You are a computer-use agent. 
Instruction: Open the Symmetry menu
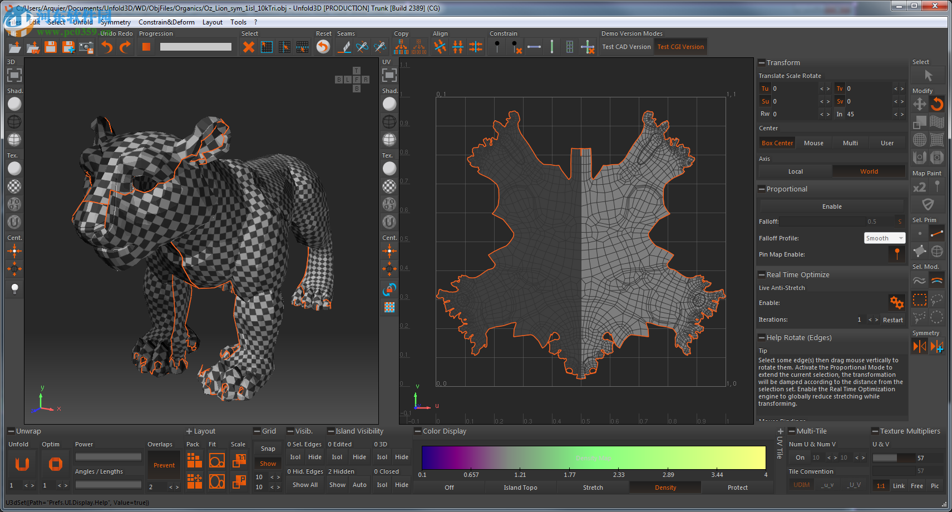[115, 22]
